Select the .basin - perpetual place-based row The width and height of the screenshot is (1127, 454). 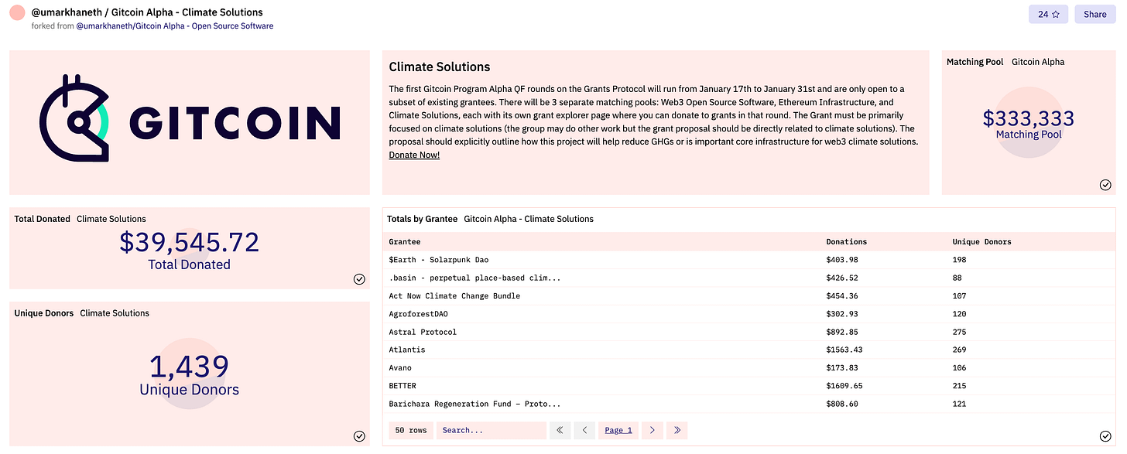(750, 278)
